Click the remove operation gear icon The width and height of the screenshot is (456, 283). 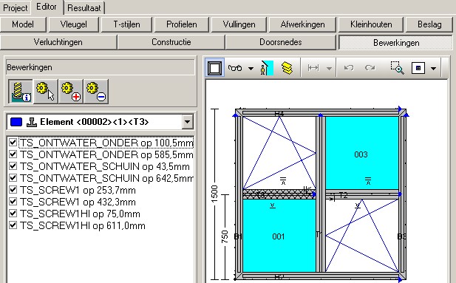[x=96, y=92]
